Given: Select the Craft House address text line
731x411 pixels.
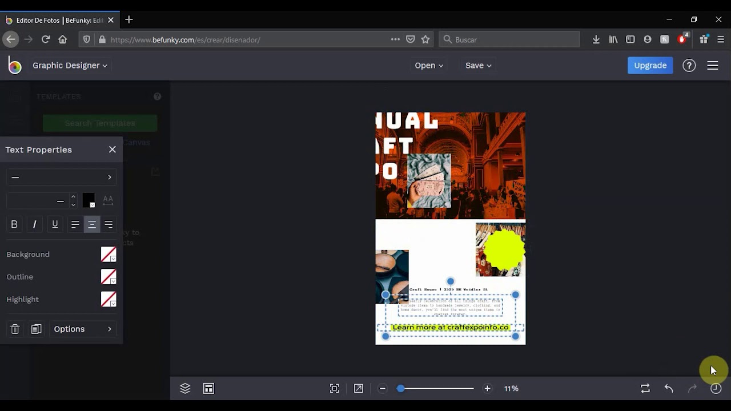Looking at the screenshot, I should pyautogui.click(x=448, y=289).
